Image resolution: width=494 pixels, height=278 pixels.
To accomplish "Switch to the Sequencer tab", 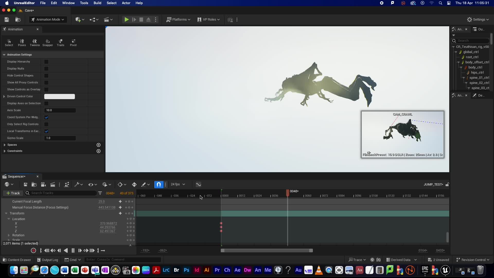I will point(16,177).
